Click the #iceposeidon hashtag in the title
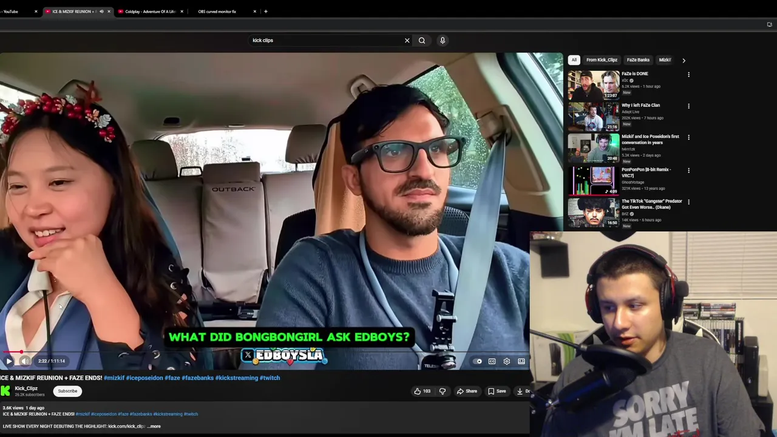The height and width of the screenshot is (437, 777). point(144,378)
